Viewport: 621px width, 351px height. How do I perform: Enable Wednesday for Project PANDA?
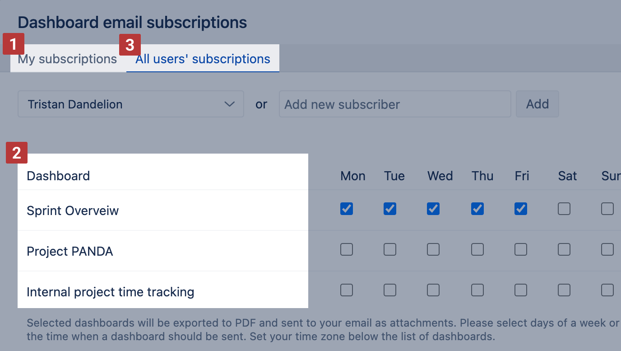tap(433, 249)
